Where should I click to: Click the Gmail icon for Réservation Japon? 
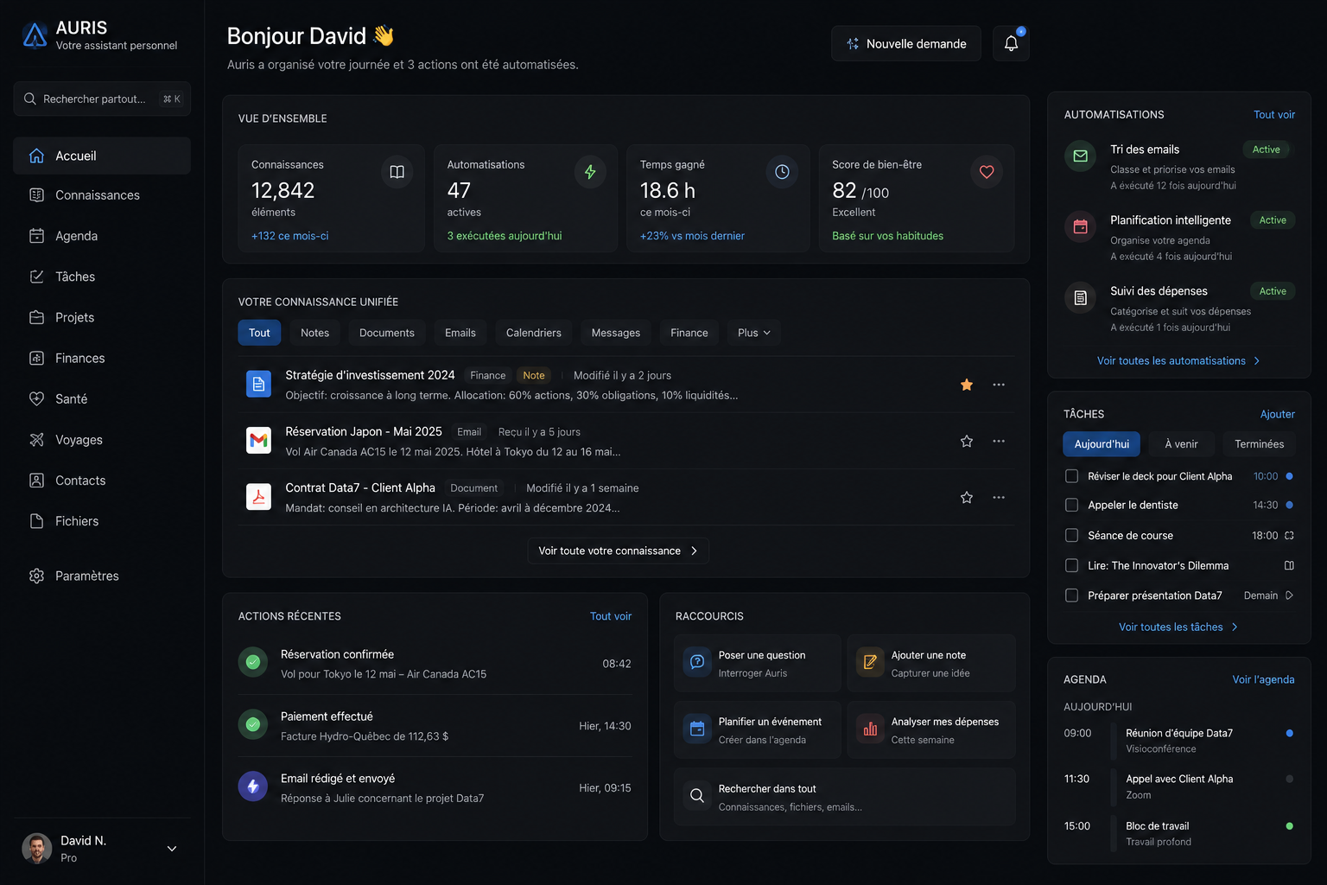(258, 441)
